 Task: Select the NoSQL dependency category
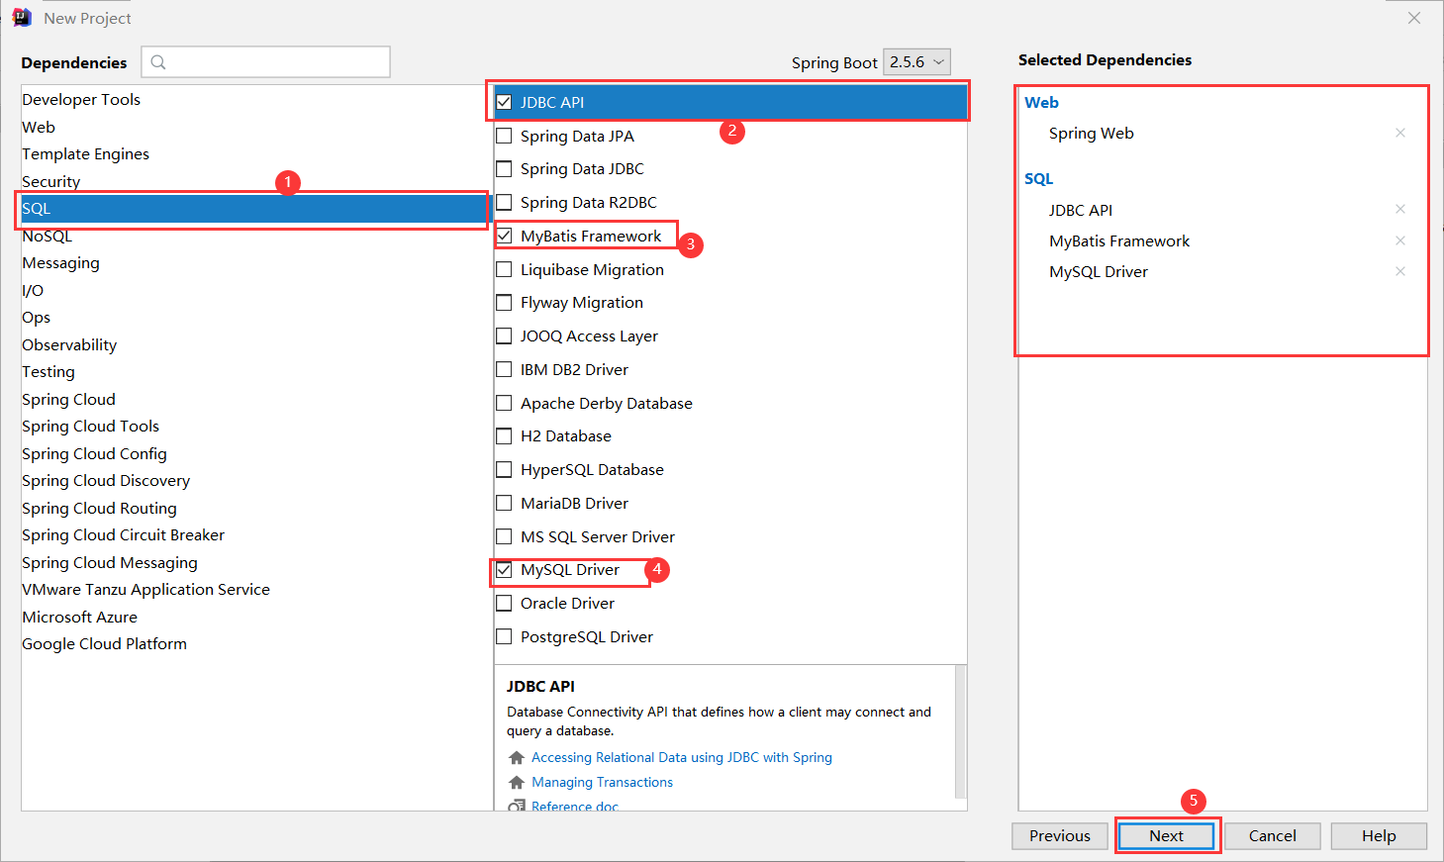(x=48, y=236)
